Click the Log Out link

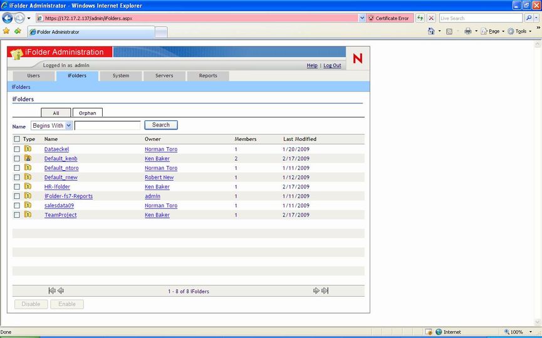332,65
